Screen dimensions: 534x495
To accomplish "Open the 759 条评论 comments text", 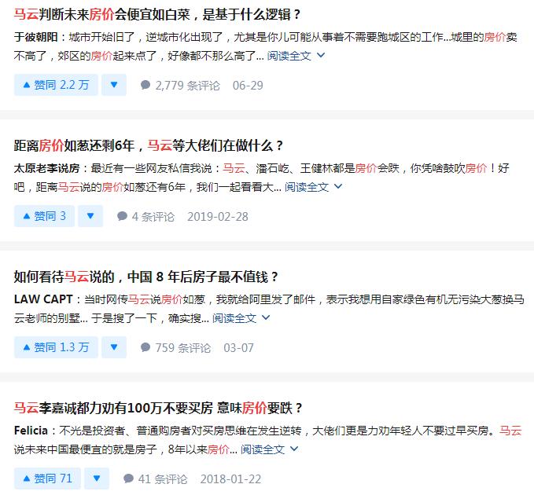I will pos(183,348).
